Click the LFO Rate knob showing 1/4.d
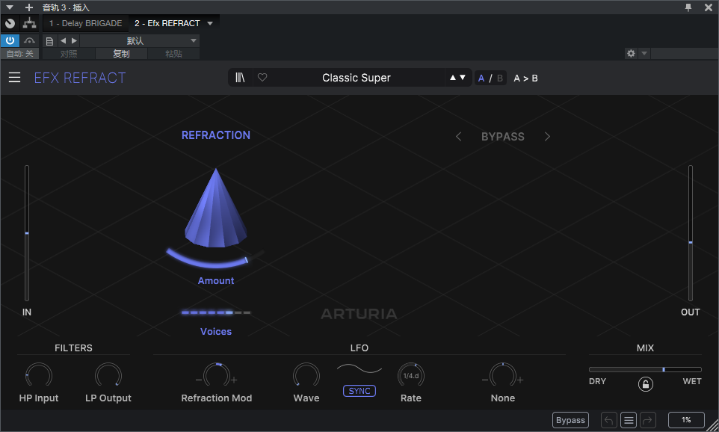This screenshot has width=719, height=432. [x=411, y=376]
